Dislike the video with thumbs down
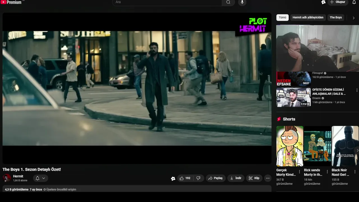Screen dimensions: 359x202 pos(198,178)
